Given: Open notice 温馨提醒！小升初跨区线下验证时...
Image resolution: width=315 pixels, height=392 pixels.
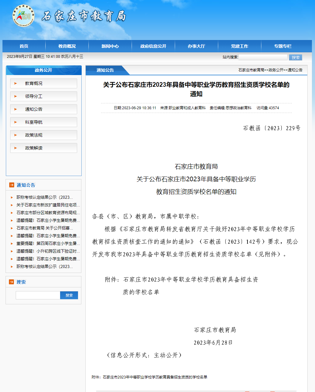Looking at the screenshot, I should [48, 251].
